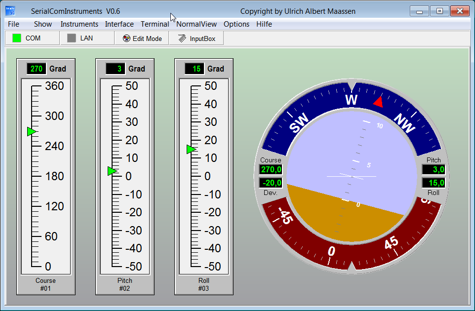
Task: Toggle the gray LAN connection indicator
Action: point(72,38)
